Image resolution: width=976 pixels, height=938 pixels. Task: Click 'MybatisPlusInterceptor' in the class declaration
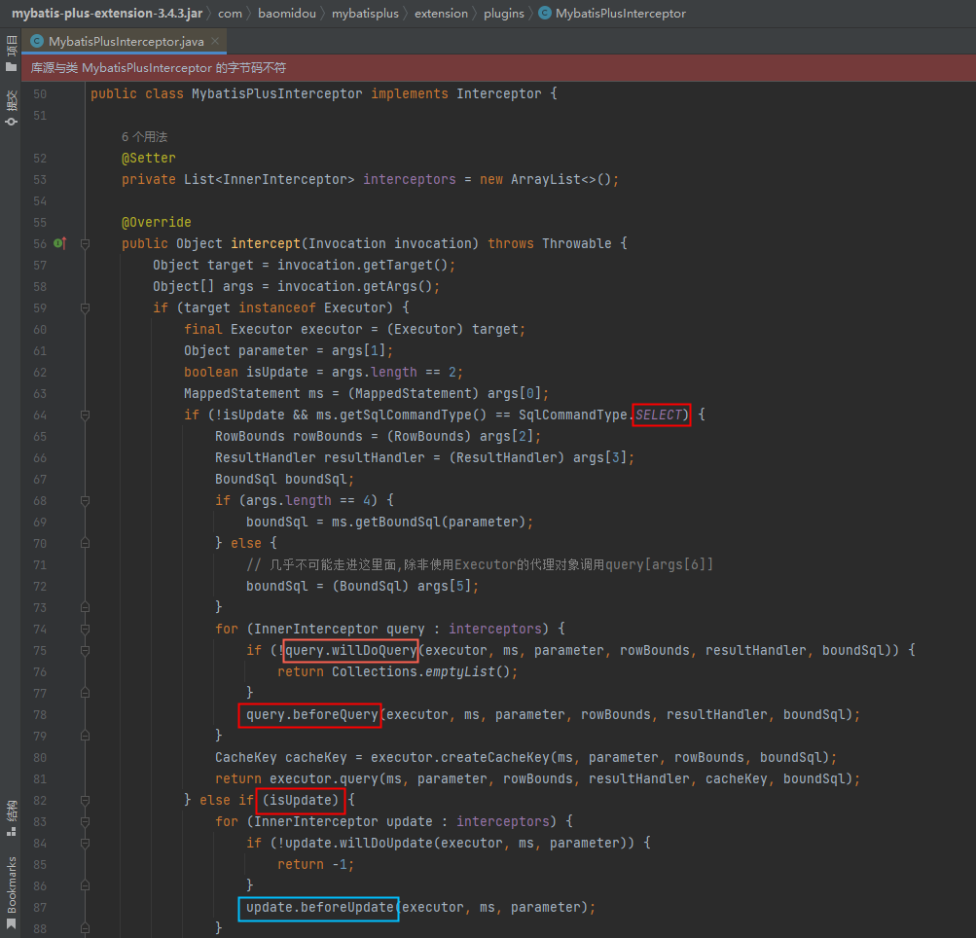click(x=277, y=93)
